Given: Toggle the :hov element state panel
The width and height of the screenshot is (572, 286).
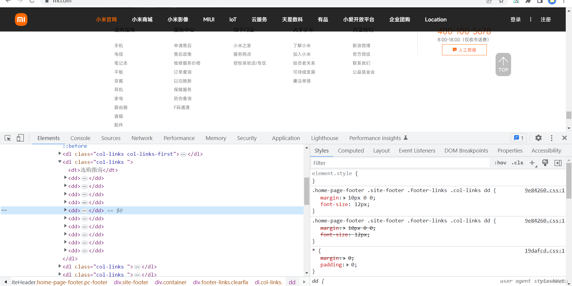Looking at the screenshot, I should click(500, 163).
